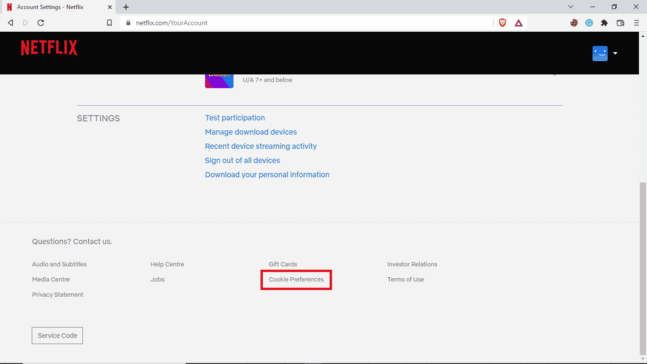The width and height of the screenshot is (647, 364).
Task: Open Investor Relations footer link
Action: click(x=412, y=264)
